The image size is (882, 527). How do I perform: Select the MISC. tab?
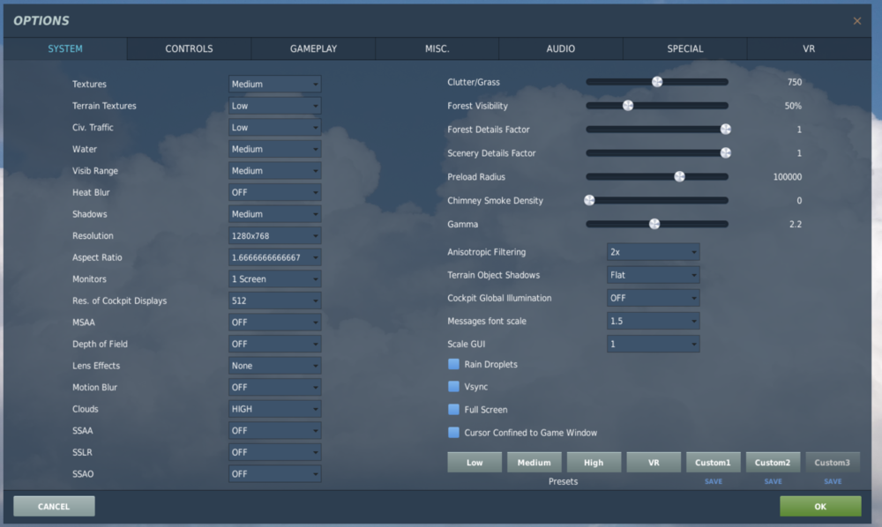point(437,48)
